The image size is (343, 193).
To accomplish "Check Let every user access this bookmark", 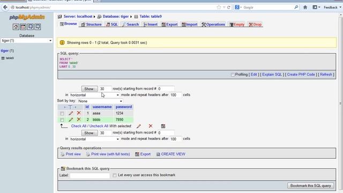I will 114,175.
